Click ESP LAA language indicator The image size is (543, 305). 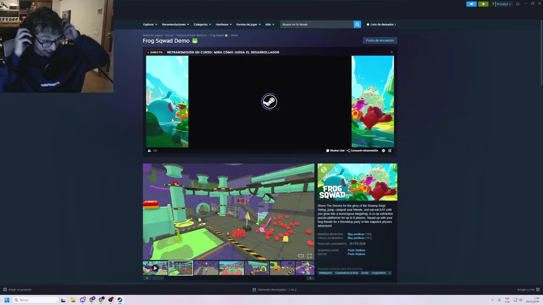pos(507,300)
